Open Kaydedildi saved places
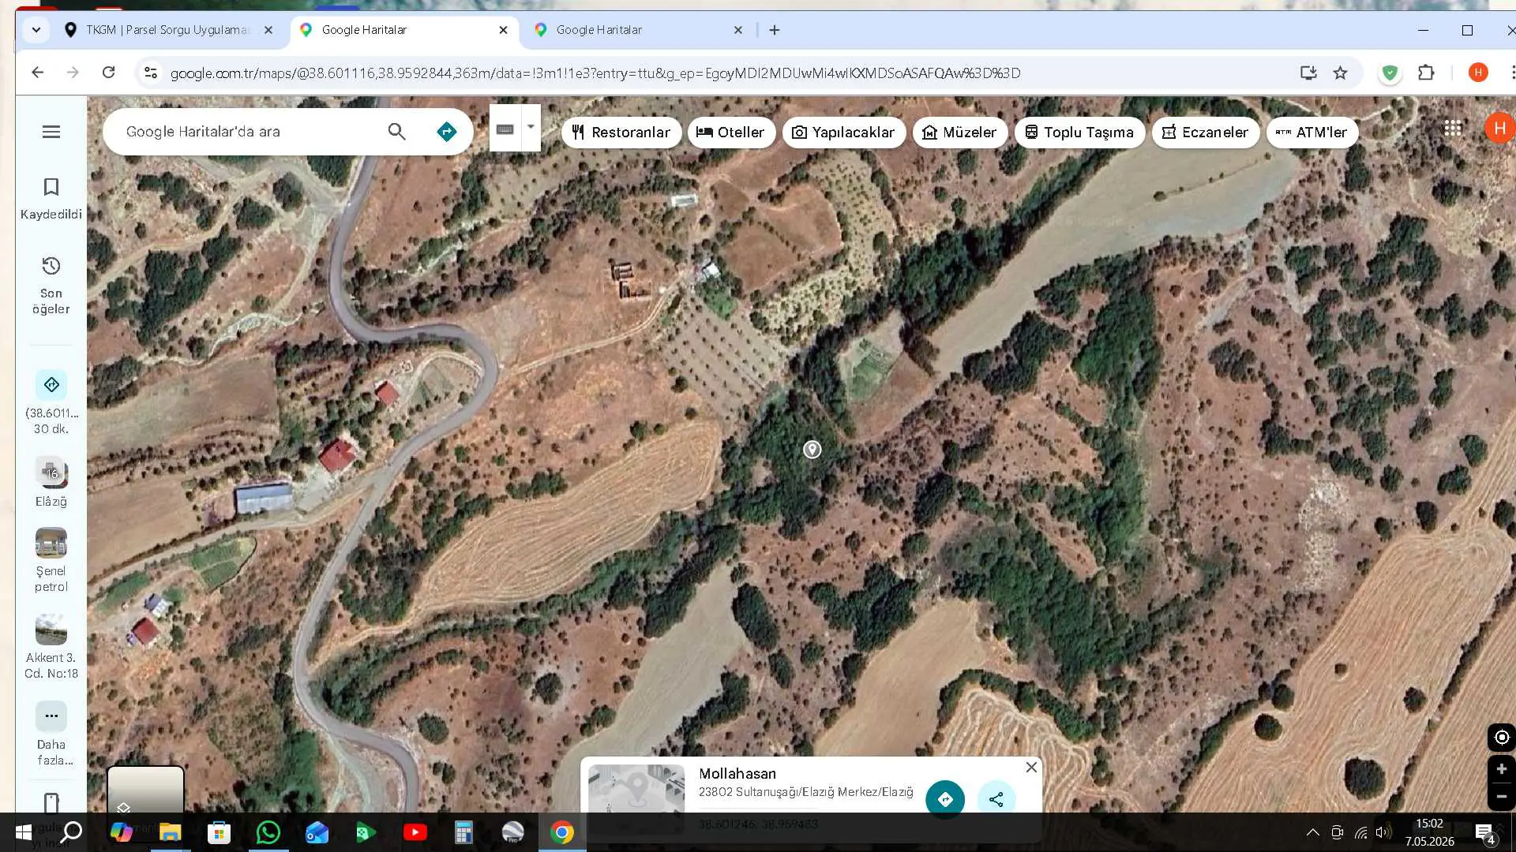The height and width of the screenshot is (852, 1516). point(51,198)
